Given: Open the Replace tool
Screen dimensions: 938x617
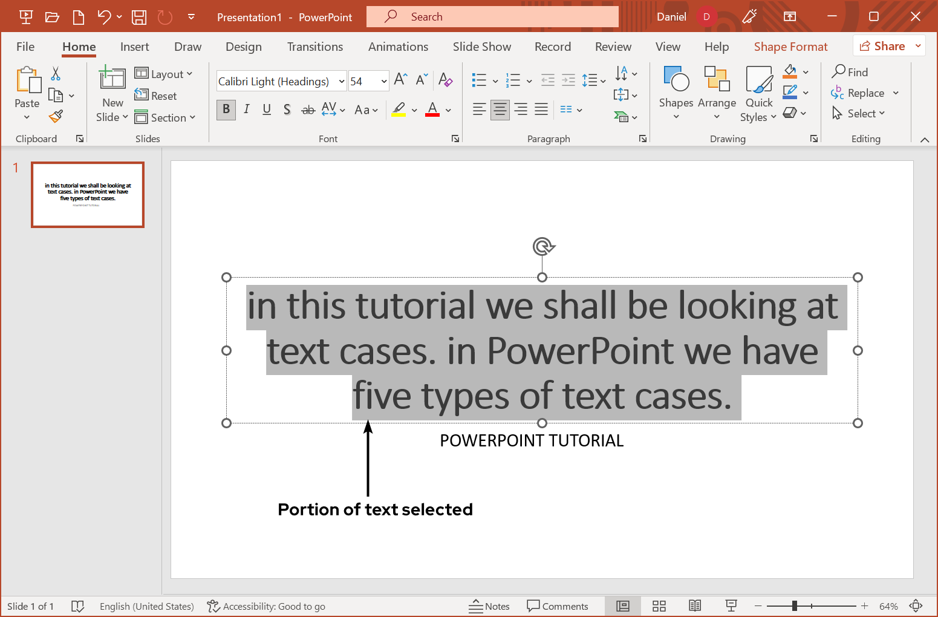Looking at the screenshot, I should 864,93.
